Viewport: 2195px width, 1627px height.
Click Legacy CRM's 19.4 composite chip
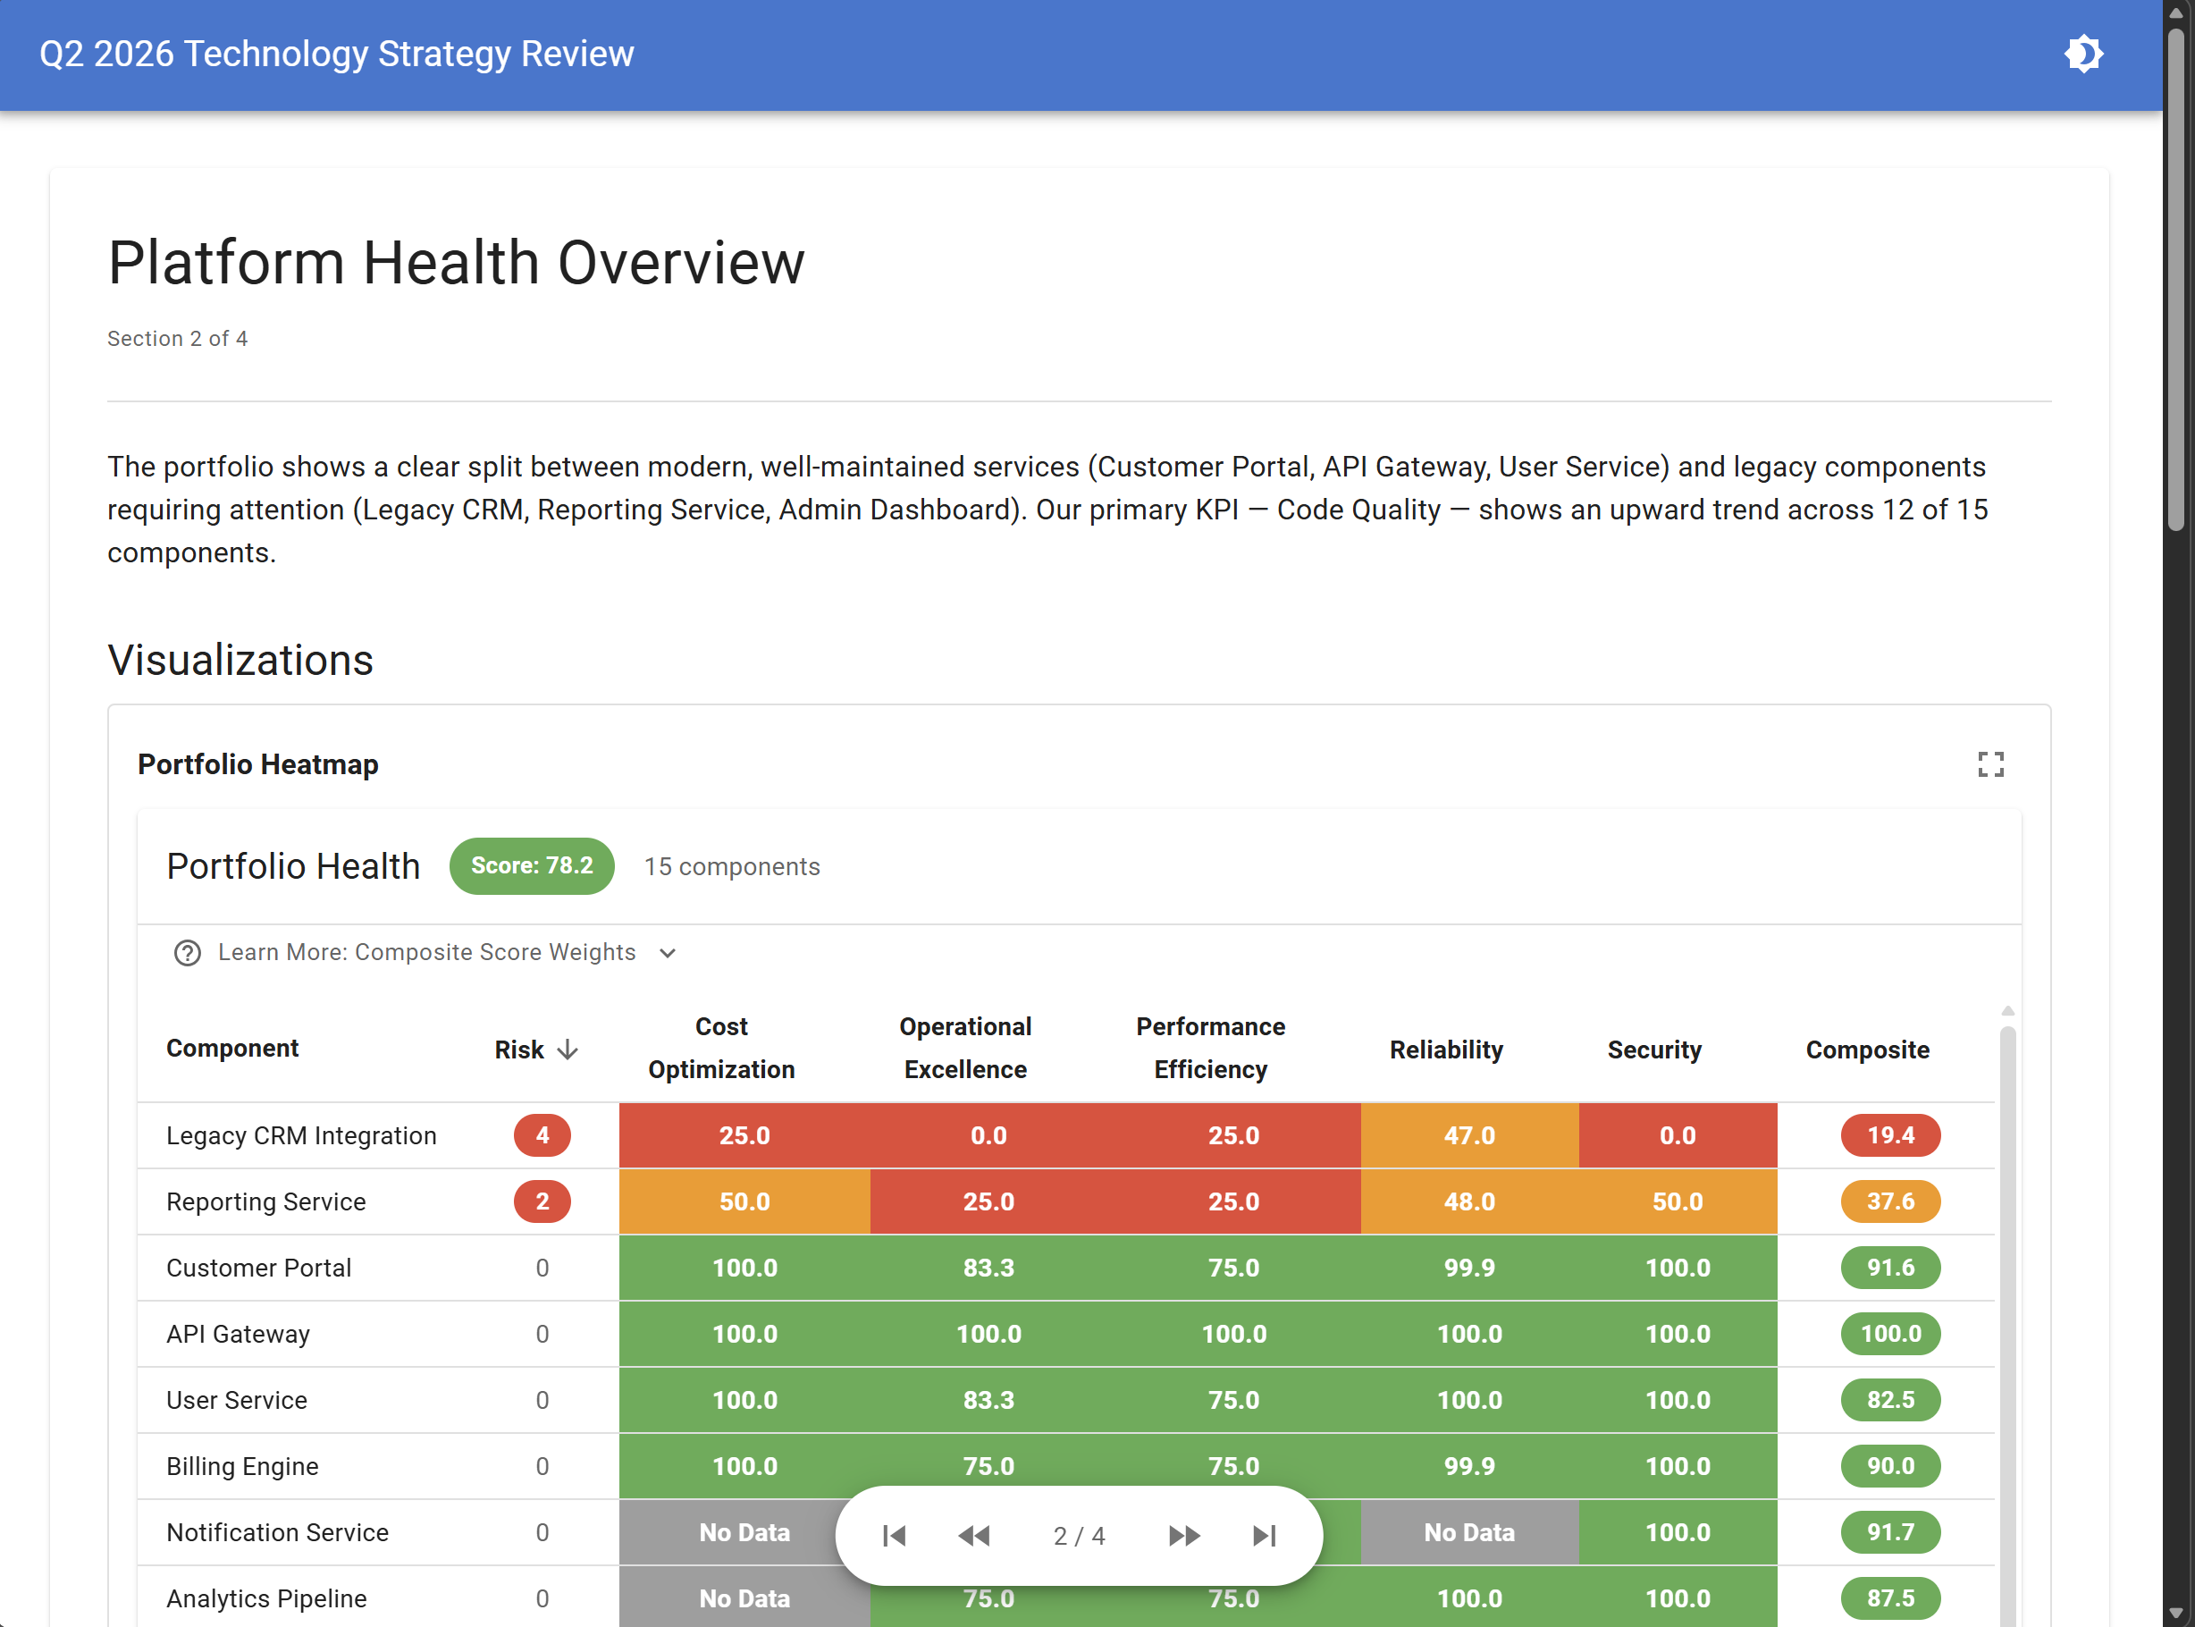[x=1891, y=1135]
